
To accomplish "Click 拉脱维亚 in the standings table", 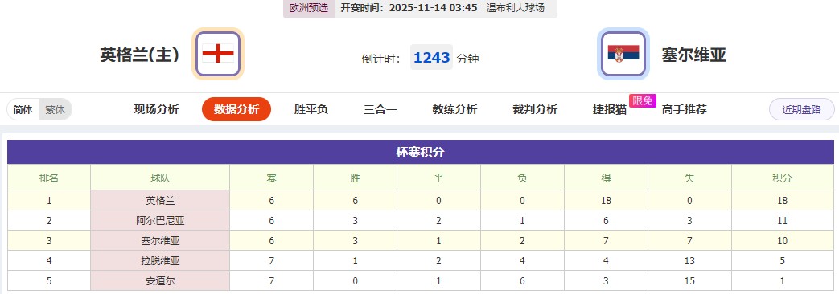I will 160,261.
